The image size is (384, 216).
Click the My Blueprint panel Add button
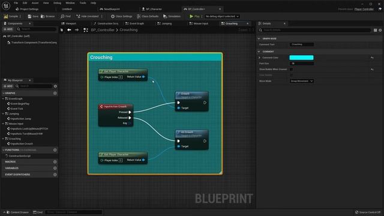[x=8, y=86]
